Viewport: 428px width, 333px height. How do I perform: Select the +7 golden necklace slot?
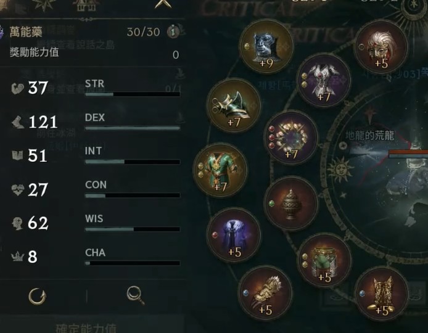coord(291,138)
